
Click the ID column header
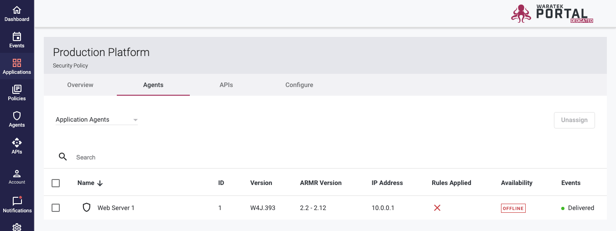pyautogui.click(x=221, y=183)
